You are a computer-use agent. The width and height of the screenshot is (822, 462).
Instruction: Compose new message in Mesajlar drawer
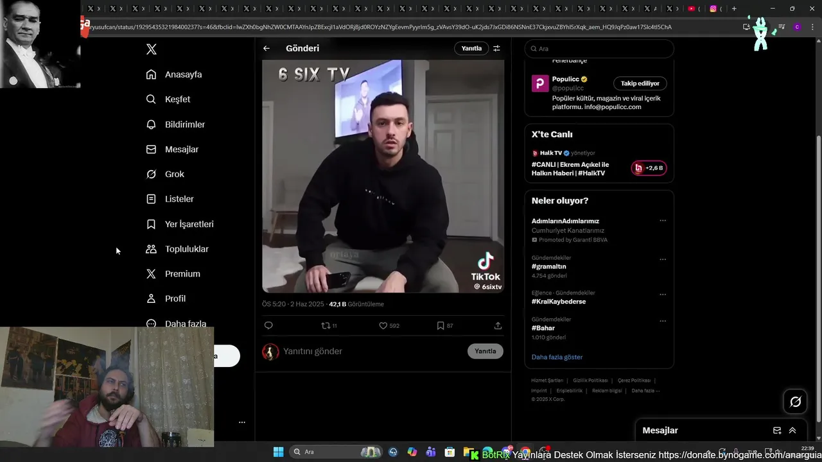click(x=777, y=431)
